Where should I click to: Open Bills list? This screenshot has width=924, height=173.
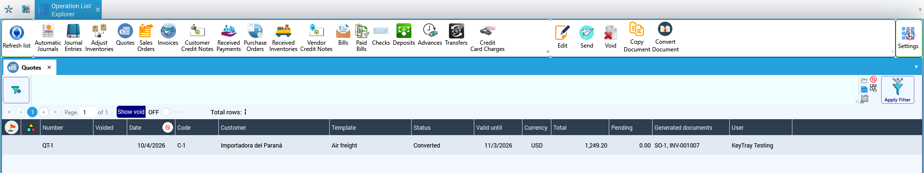coord(343,35)
